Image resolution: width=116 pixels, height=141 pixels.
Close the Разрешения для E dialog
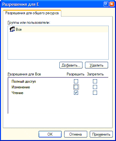click(x=112, y=4)
